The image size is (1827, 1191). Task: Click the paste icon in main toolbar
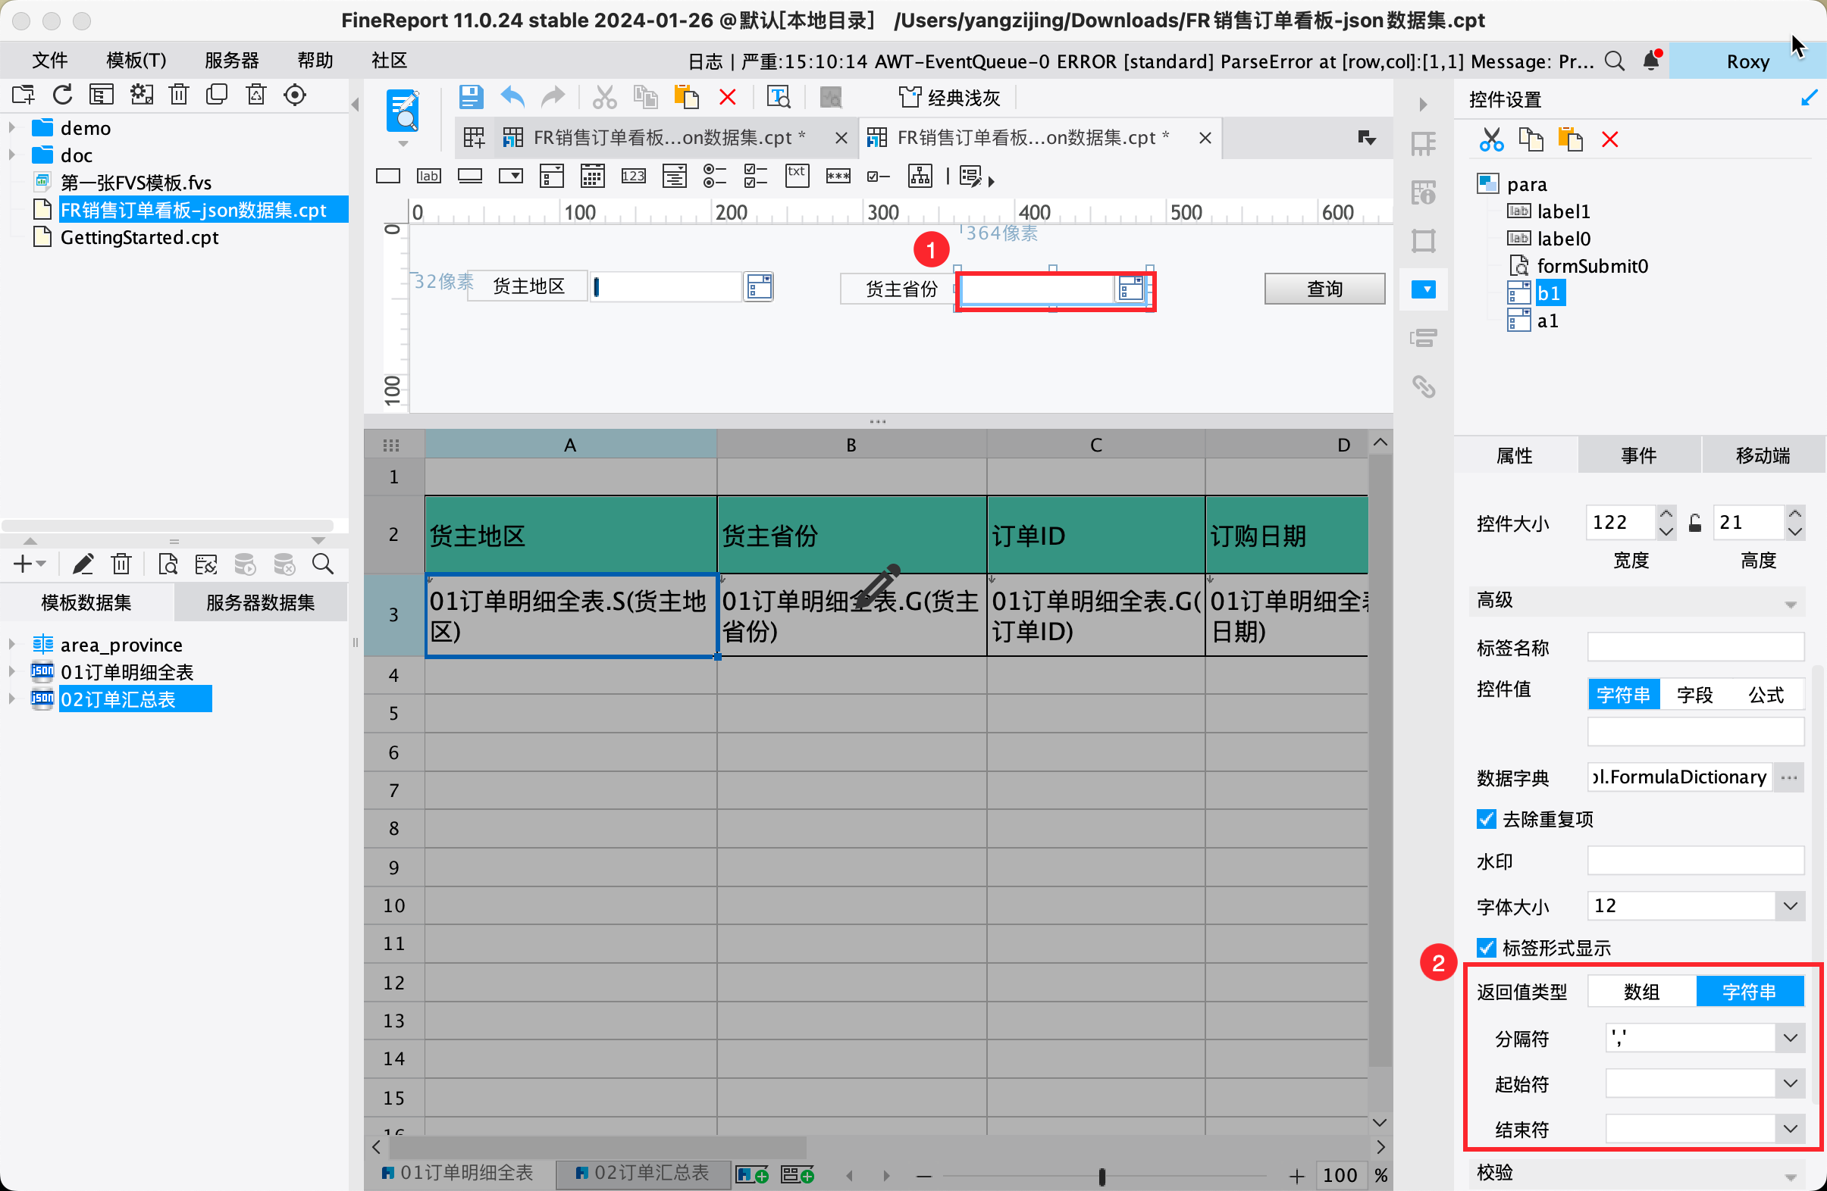tap(686, 98)
